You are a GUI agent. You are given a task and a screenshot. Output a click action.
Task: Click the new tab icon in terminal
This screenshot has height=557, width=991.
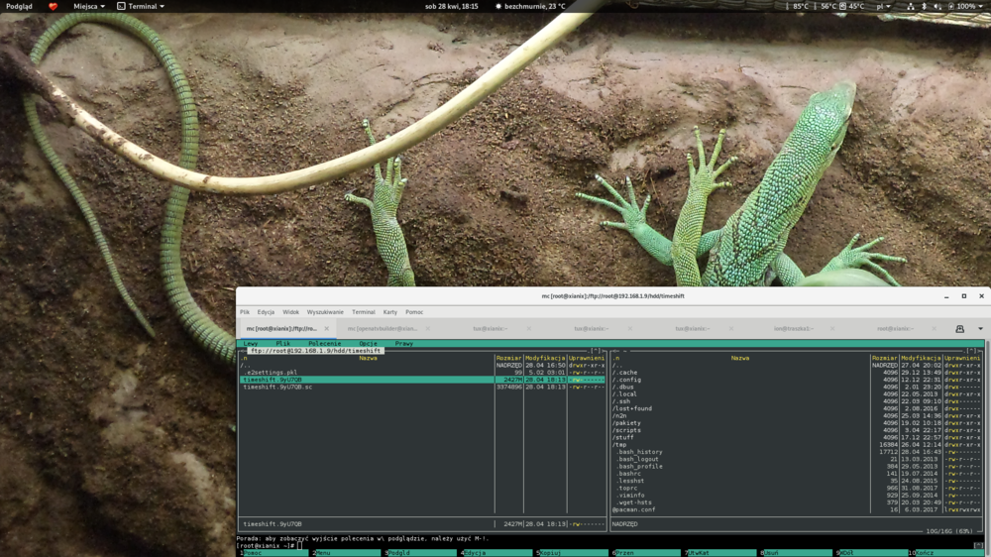pyautogui.click(x=959, y=329)
